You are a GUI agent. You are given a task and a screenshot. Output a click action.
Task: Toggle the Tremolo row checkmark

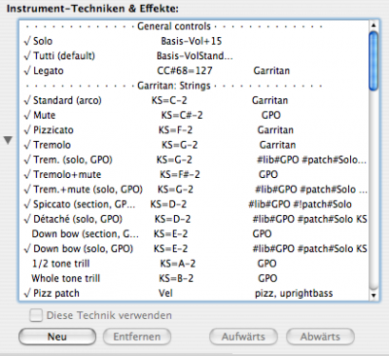pos(27,145)
